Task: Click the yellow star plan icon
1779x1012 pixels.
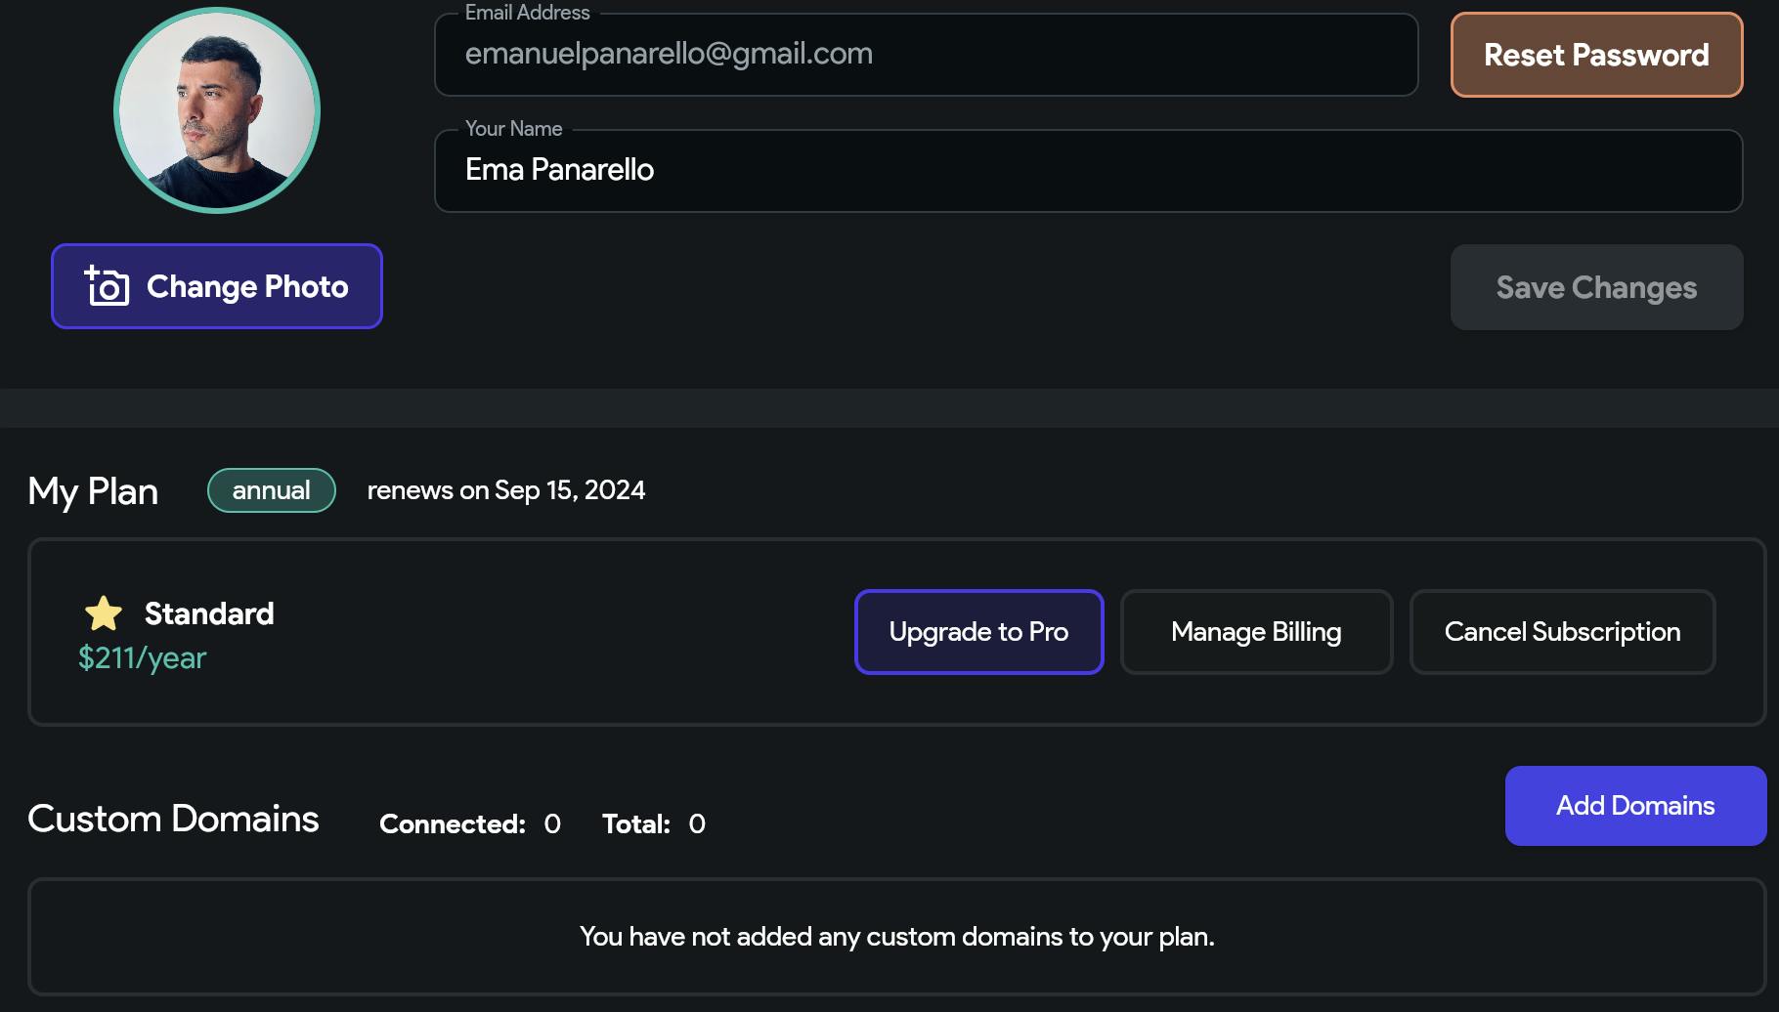Action: pos(104,614)
